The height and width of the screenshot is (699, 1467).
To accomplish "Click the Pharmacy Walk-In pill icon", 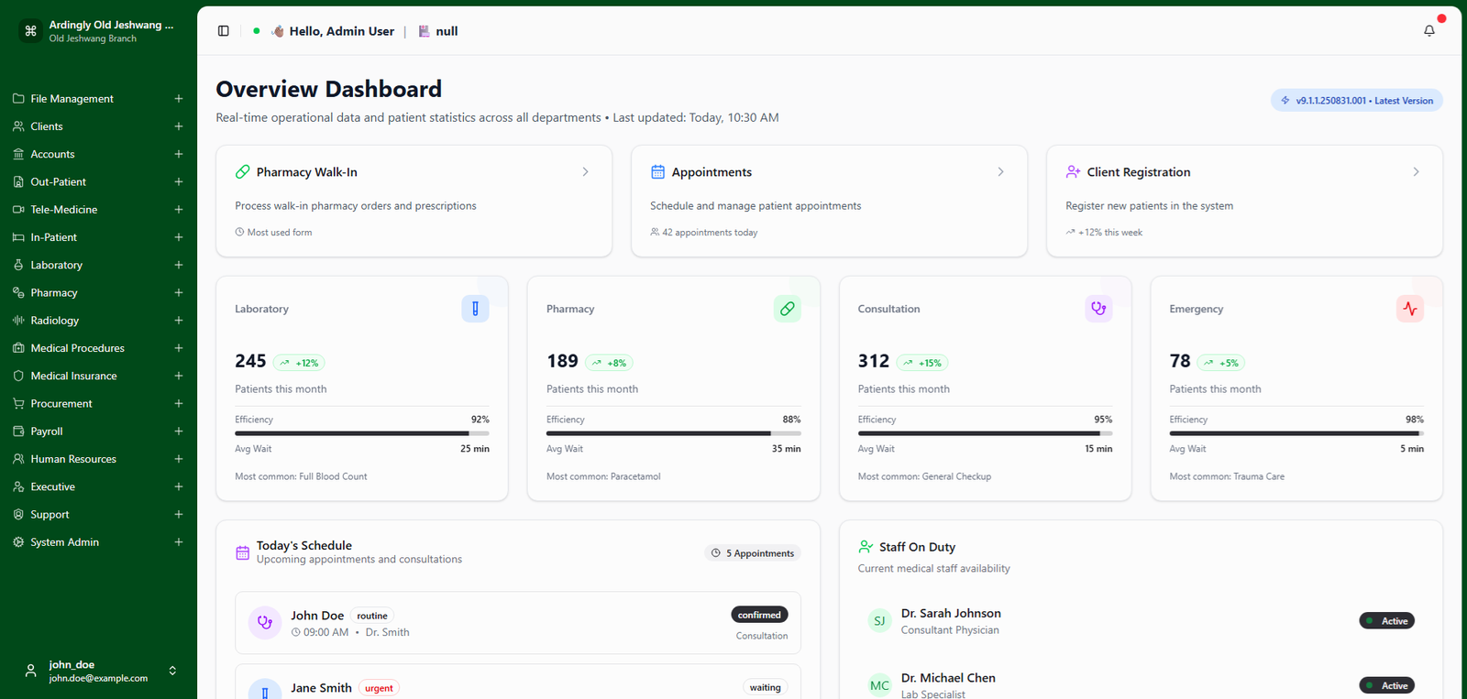I will pyautogui.click(x=243, y=172).
